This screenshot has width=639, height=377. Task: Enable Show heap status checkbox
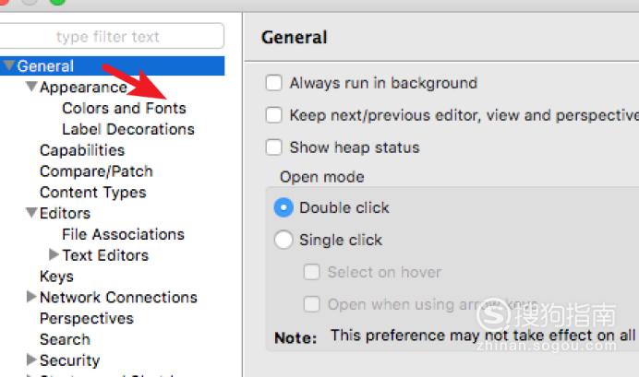tap(273, 147)
